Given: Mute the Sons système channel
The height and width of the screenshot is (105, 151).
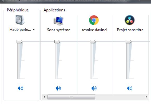Looking at the screenshot, I should pyautogui.click(x=58, y=88).
